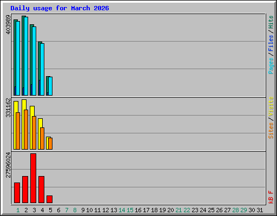Select the orange sites bar for day 2
Screen dimensions: 277x216
pos(26,130)
